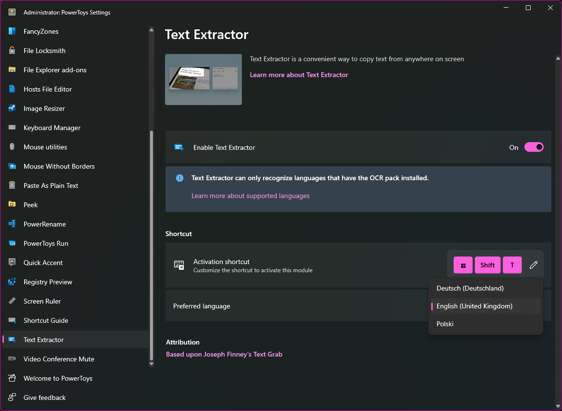Screen dimensions: 562x411
Task: Click the Give feedback icon
Action: click(12, 398)
